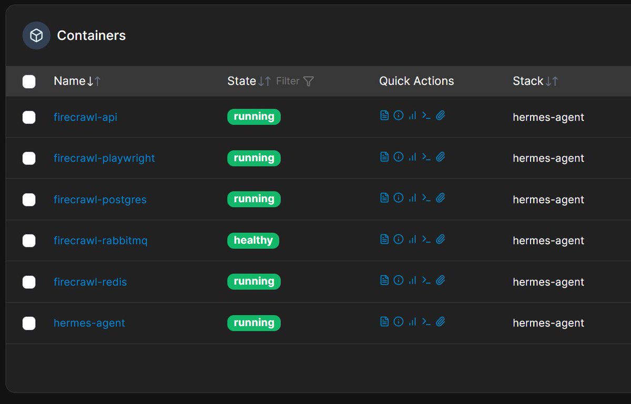Click the healthy badge for firecrawl-rabbitmq
Viewport: 631px width, 404px height.
coord(253,241)
